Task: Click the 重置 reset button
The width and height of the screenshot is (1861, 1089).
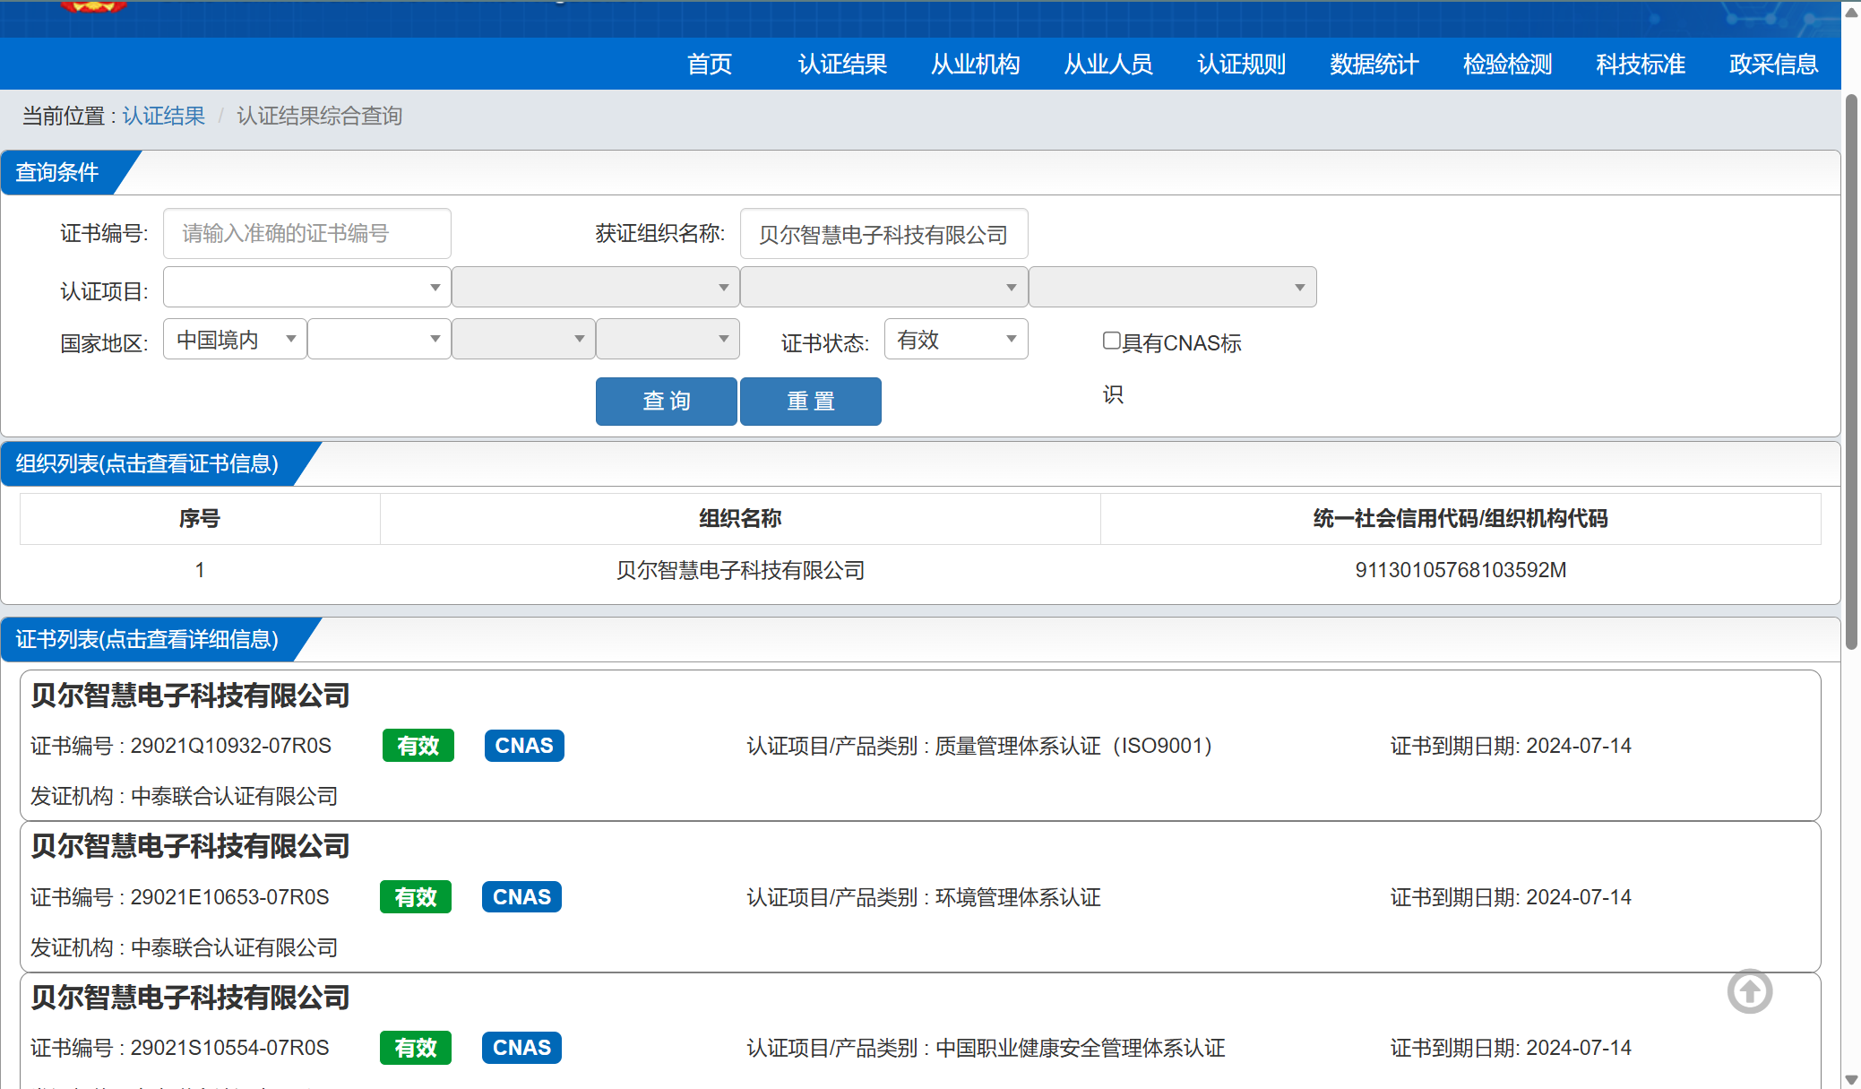Action: (x=811, y=401)
